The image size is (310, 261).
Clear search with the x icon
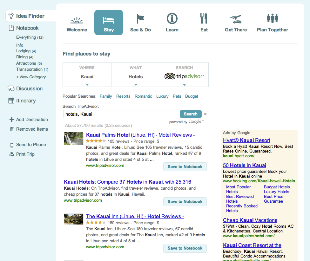point(205,114)
